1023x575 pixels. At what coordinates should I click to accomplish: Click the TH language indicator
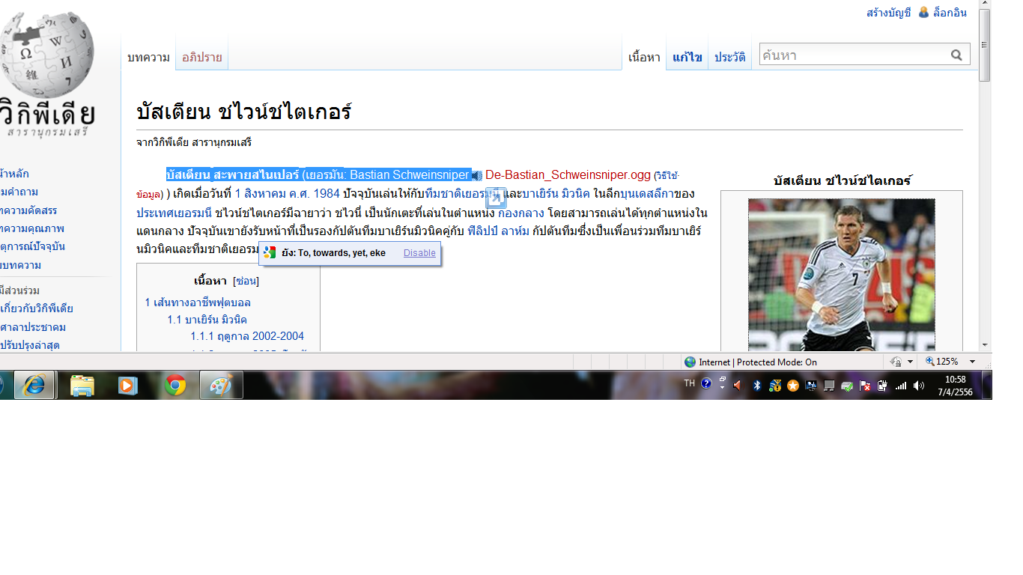point(690,383)
